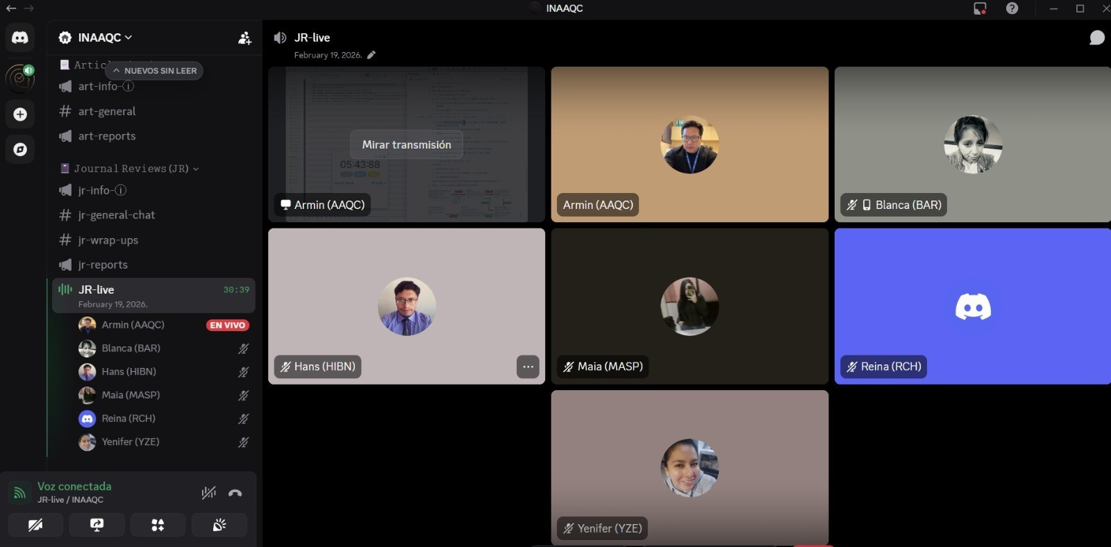1111x547 pixels.
Task: Edit the JR-live channel status pencil
Action: [x=371, y=55]
